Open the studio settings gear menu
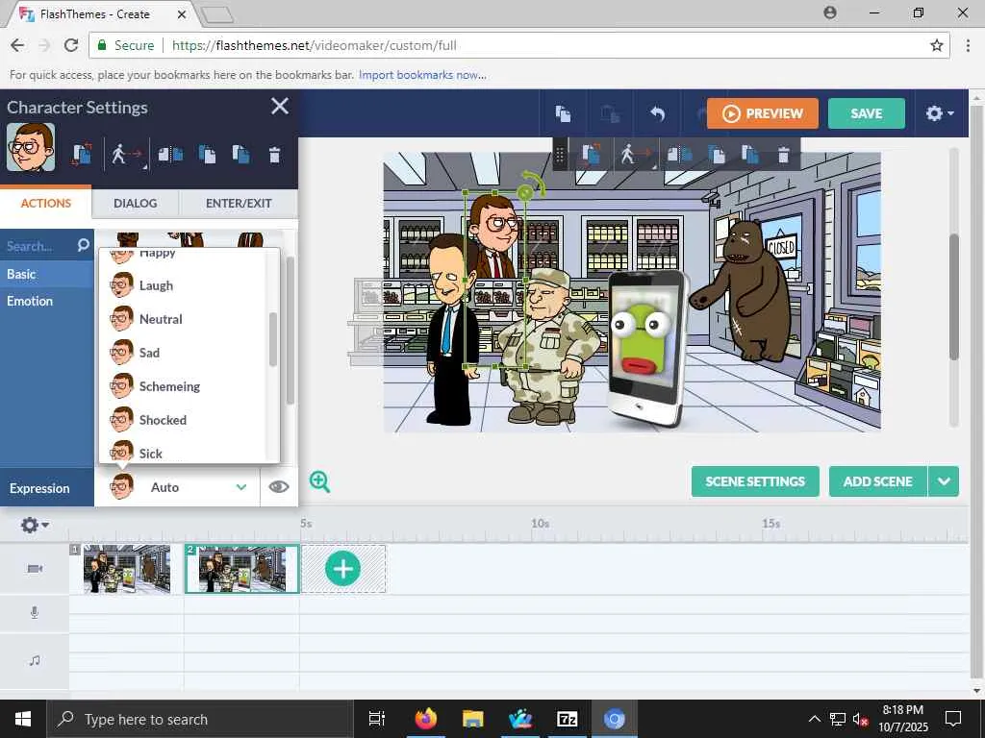 [x=939, y=113]
